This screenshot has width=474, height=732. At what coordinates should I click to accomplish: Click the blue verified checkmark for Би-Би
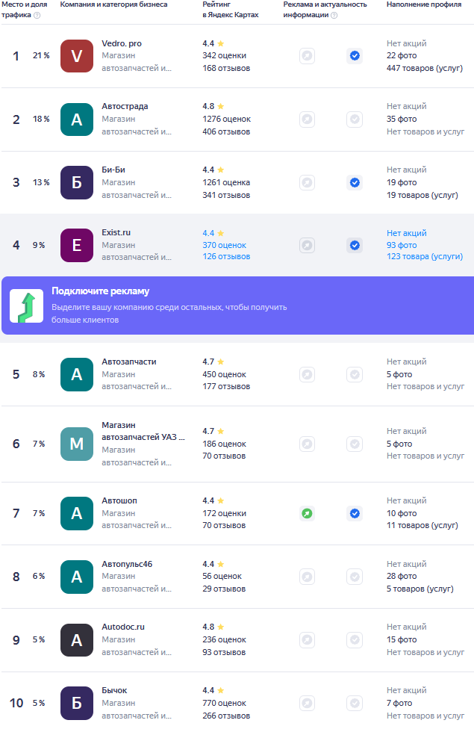pos(355,182)
